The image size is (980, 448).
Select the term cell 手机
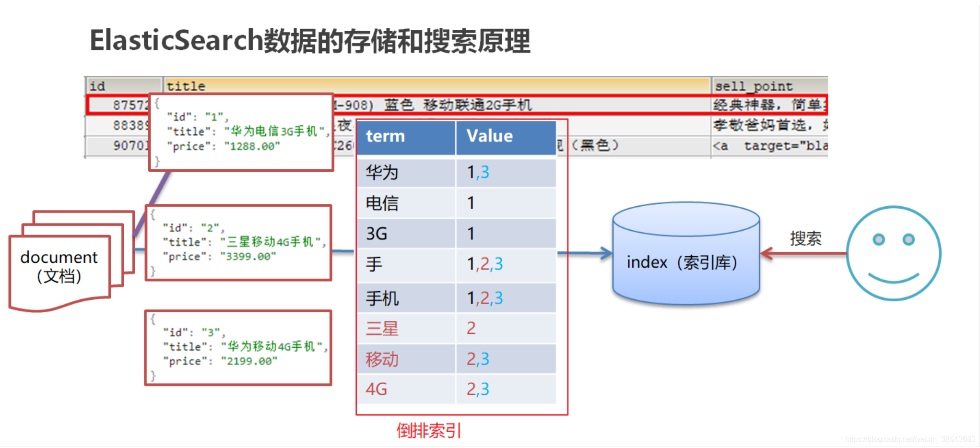[x=406, y=298]
